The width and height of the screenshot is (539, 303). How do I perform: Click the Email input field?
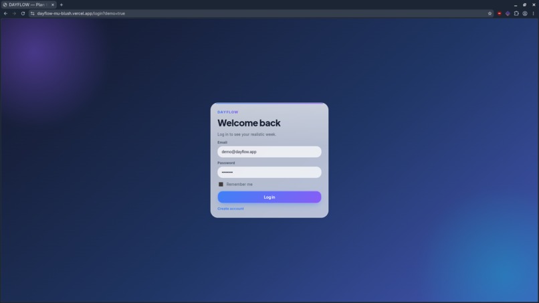(x=269, y=152)
